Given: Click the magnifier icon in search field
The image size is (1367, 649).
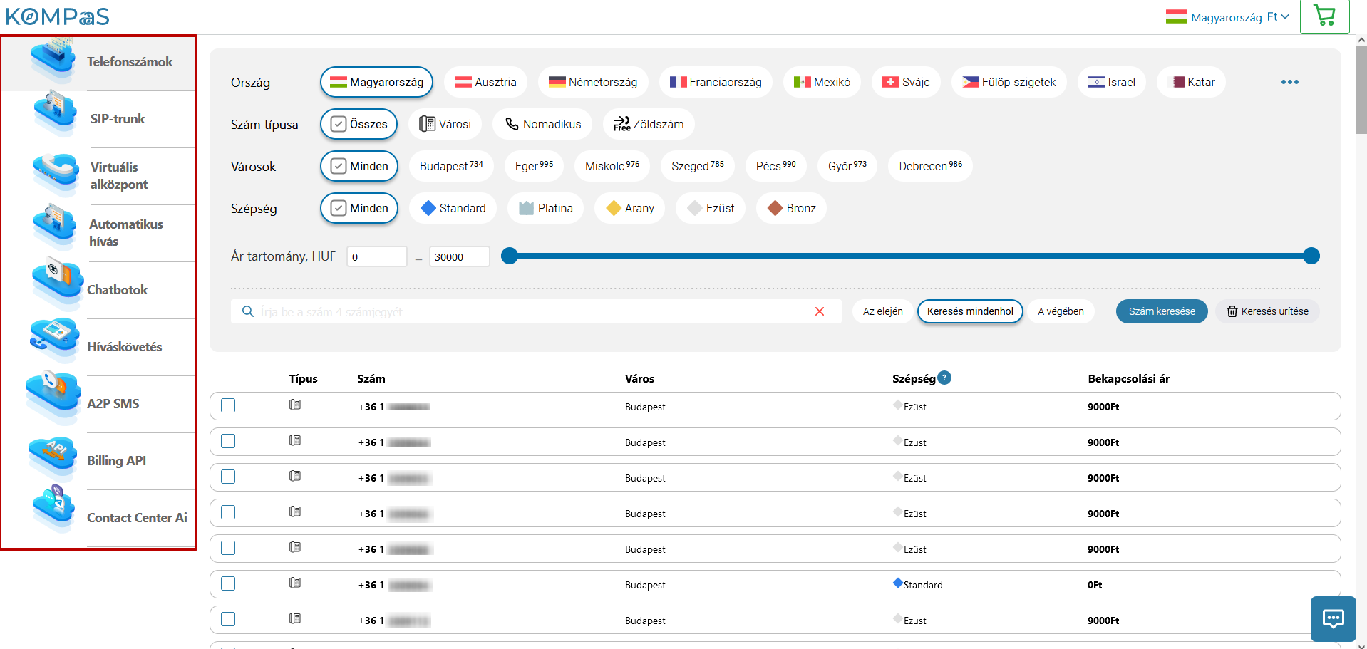Looking at the screenshot, I should tap(248, 311).
